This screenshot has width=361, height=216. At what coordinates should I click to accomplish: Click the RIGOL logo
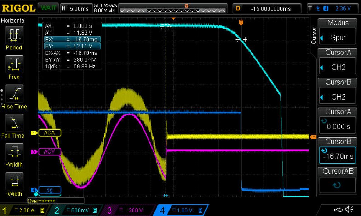[x=18, y=8]
